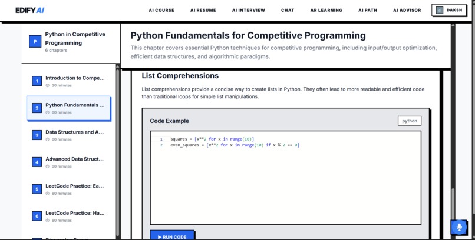
Task: Click the '6 chapters' label
Action: 56,51
